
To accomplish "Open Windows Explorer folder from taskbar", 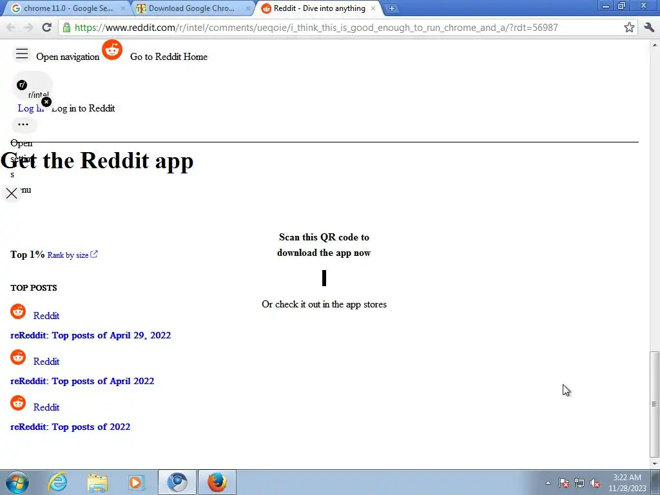I will click(97, 483).
